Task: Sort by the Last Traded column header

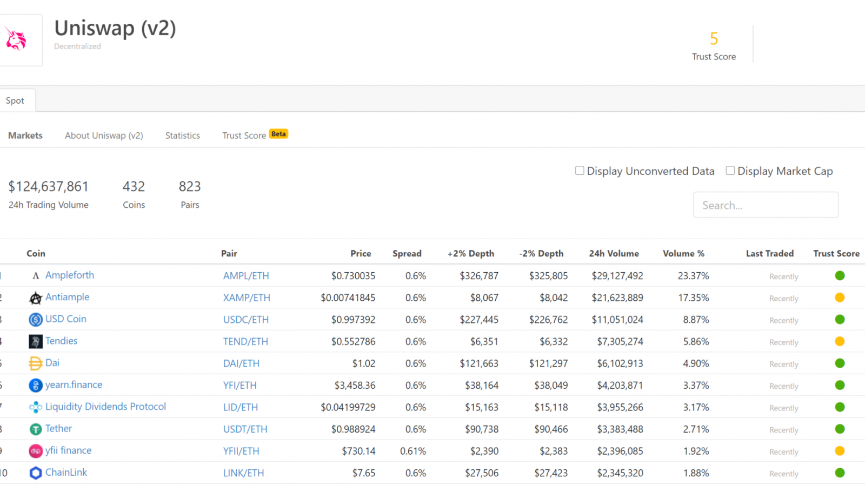Action: coord(770,253)
